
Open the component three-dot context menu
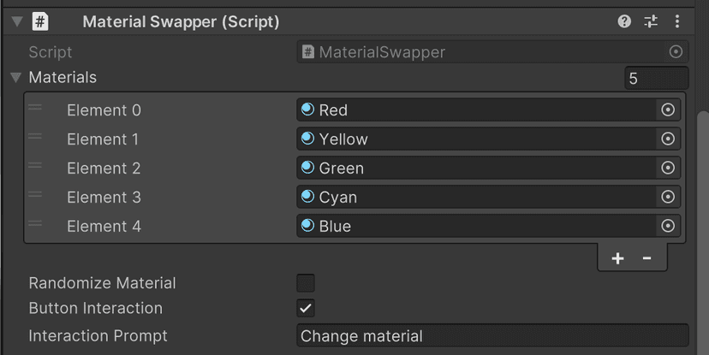(x=677, y=21)
